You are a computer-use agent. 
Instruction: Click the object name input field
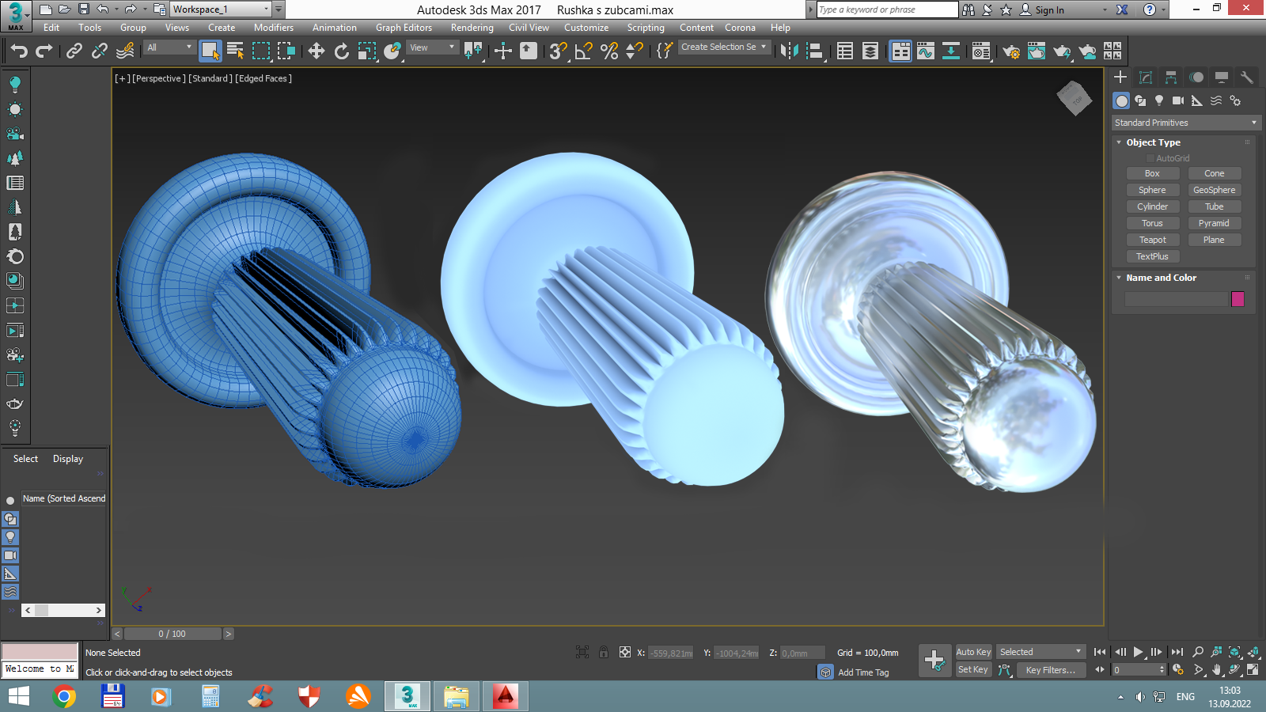click(1176, 299)
